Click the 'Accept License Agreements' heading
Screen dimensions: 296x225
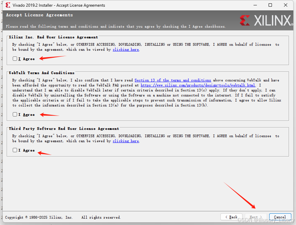click(x=39, y=15)
